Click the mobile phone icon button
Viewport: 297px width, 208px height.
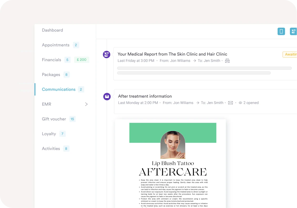[281, 32]
